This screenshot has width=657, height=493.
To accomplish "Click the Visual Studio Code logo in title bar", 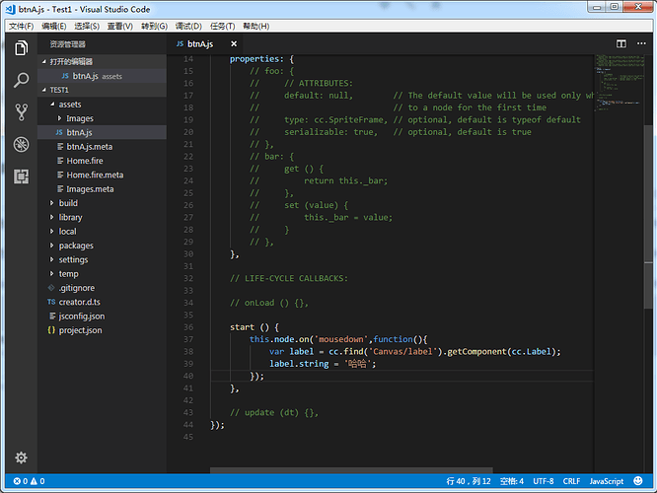I will (11, 9).
